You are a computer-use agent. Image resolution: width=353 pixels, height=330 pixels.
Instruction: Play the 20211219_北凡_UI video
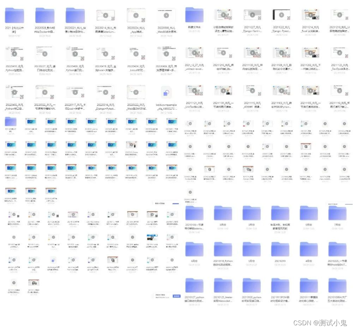click(x=340, y=15)
